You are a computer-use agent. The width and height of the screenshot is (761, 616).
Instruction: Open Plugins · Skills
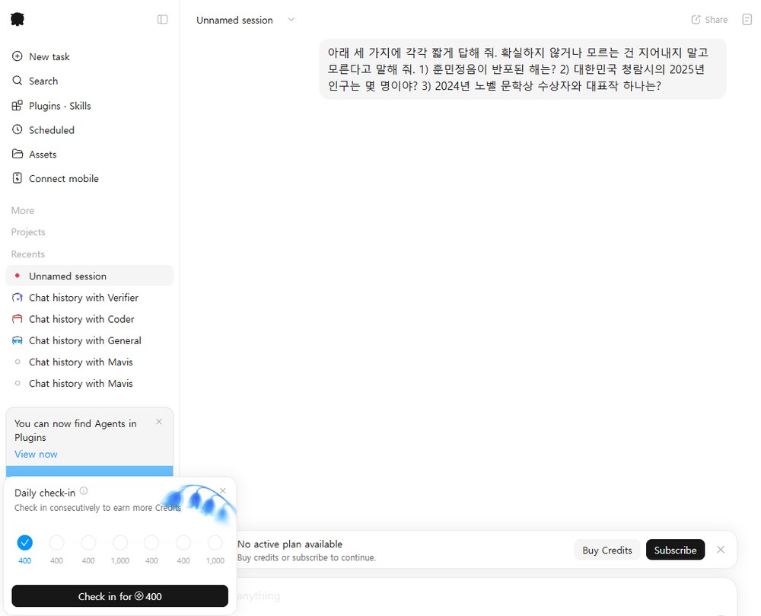point(89,106)
